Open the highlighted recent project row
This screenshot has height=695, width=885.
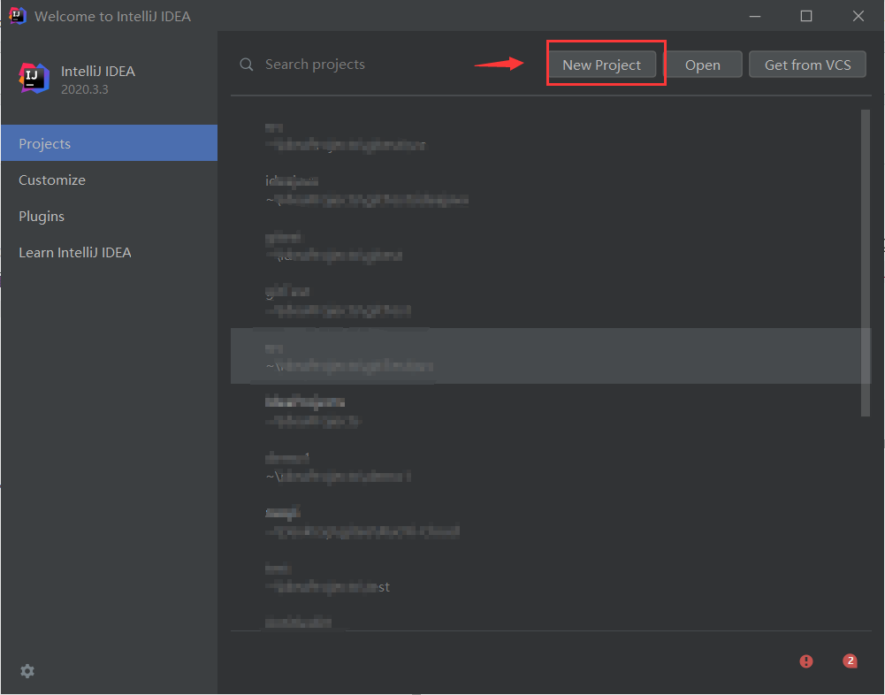(x=551, y=355)
